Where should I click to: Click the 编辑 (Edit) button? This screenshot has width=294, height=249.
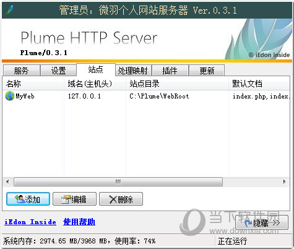point(74,199)
